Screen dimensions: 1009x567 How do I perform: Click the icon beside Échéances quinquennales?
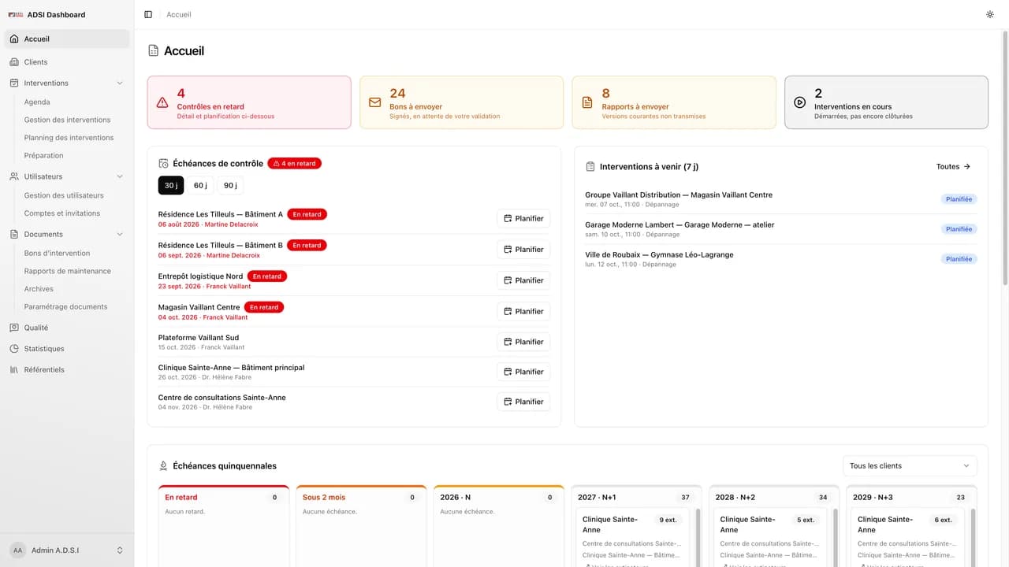pos(163,466)
